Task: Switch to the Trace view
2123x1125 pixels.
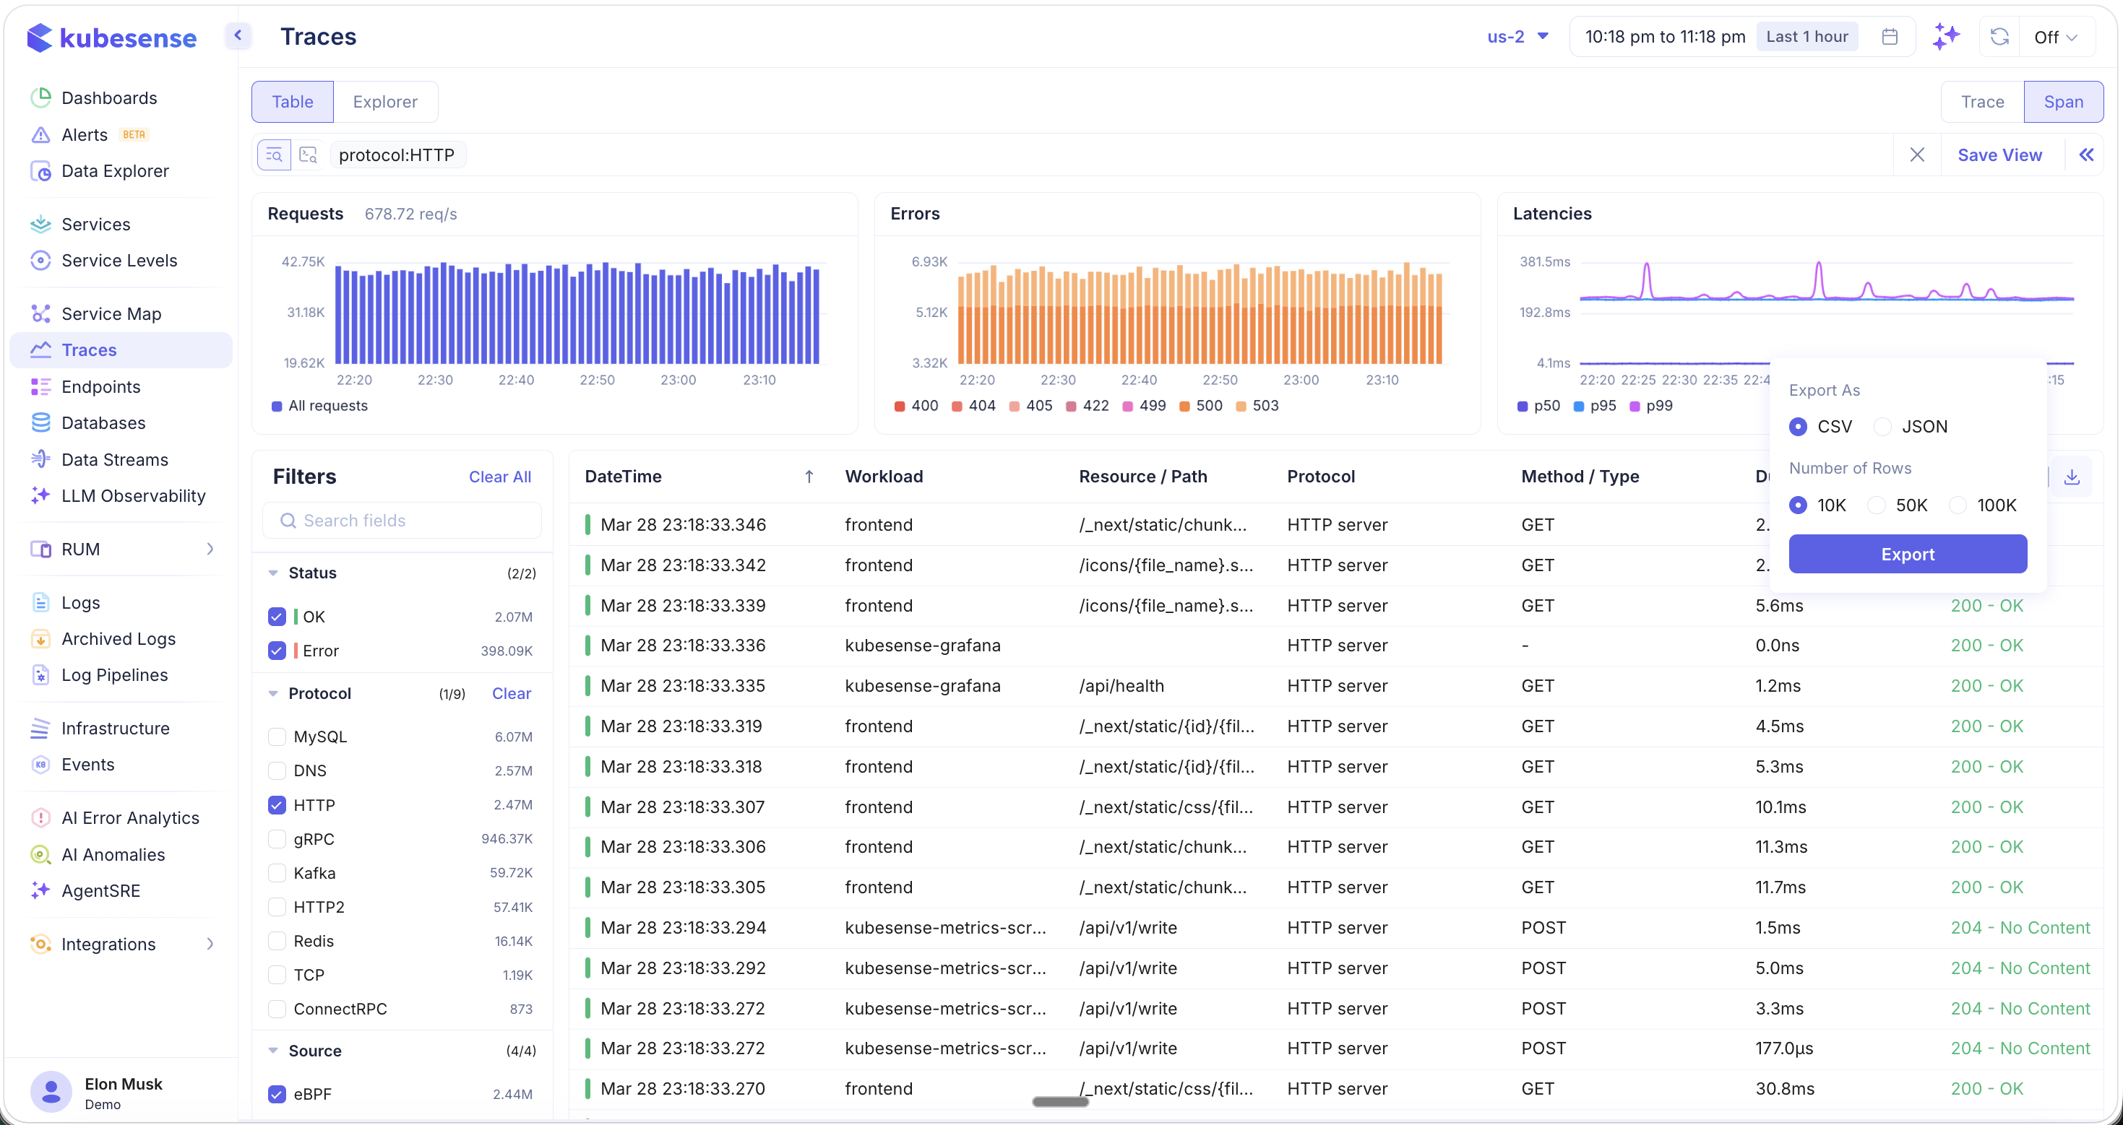Action: (1982, 101)
